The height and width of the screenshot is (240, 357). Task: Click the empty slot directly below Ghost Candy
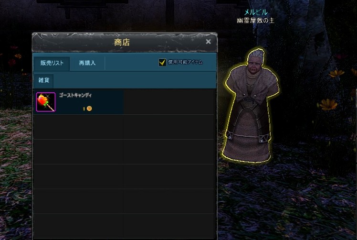(79, 127)
